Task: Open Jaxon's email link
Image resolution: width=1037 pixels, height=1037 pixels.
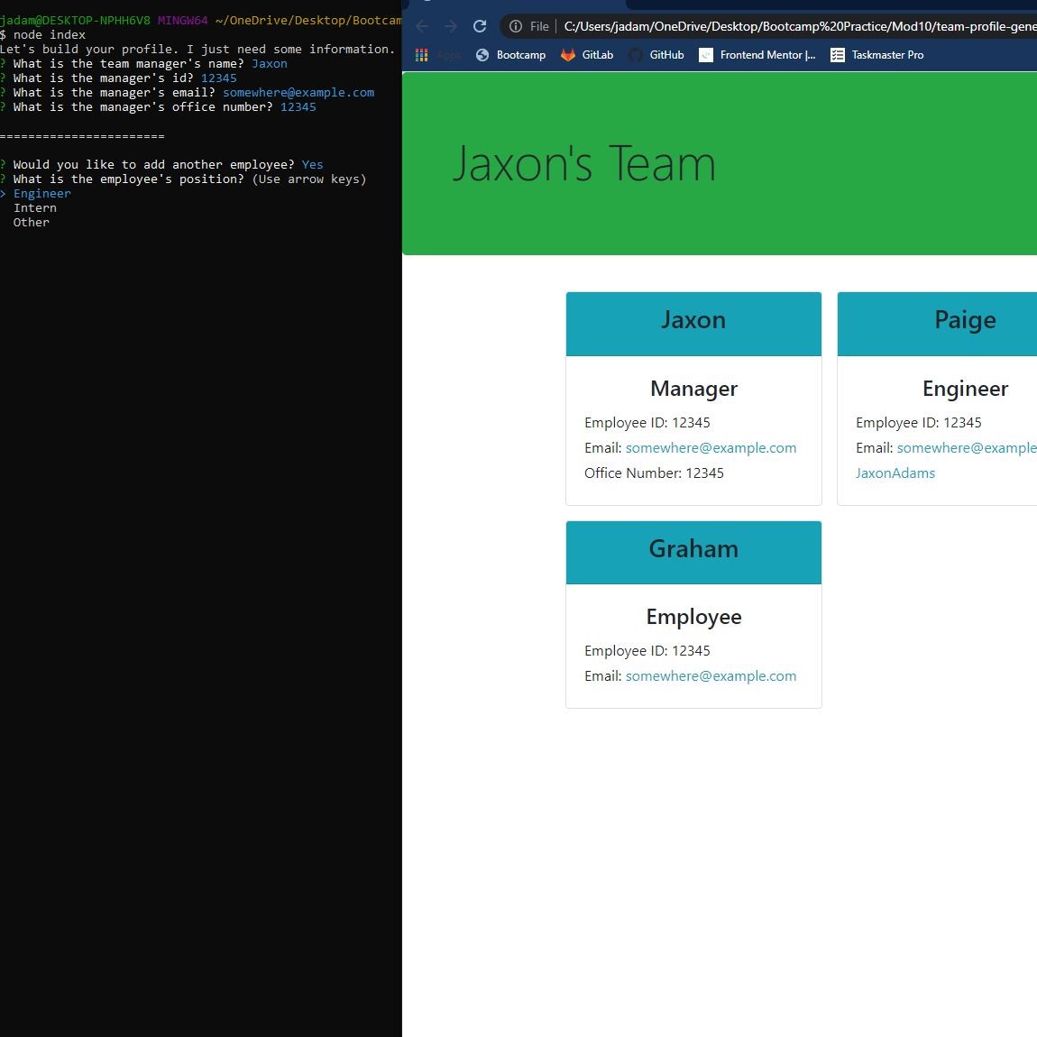Action: click(711, 447)
